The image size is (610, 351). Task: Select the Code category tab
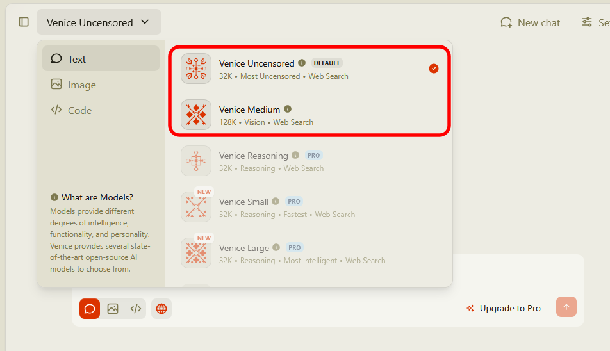click(101, 110)
